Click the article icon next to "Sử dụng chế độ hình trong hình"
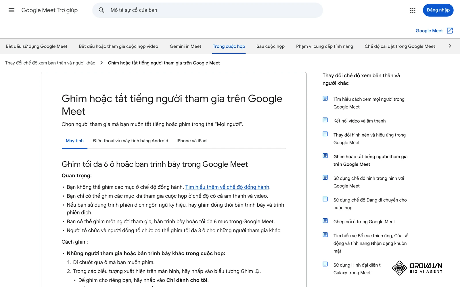 pyautogui.click(x=325, y=177)
